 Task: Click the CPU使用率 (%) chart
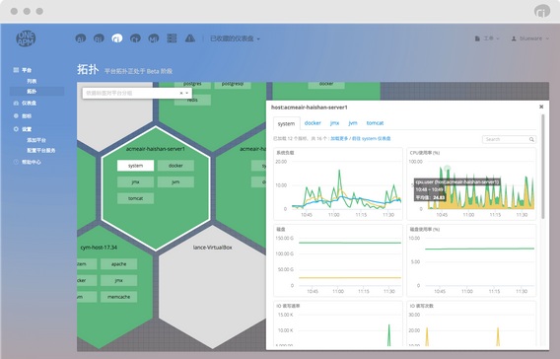tap(471, 183)
